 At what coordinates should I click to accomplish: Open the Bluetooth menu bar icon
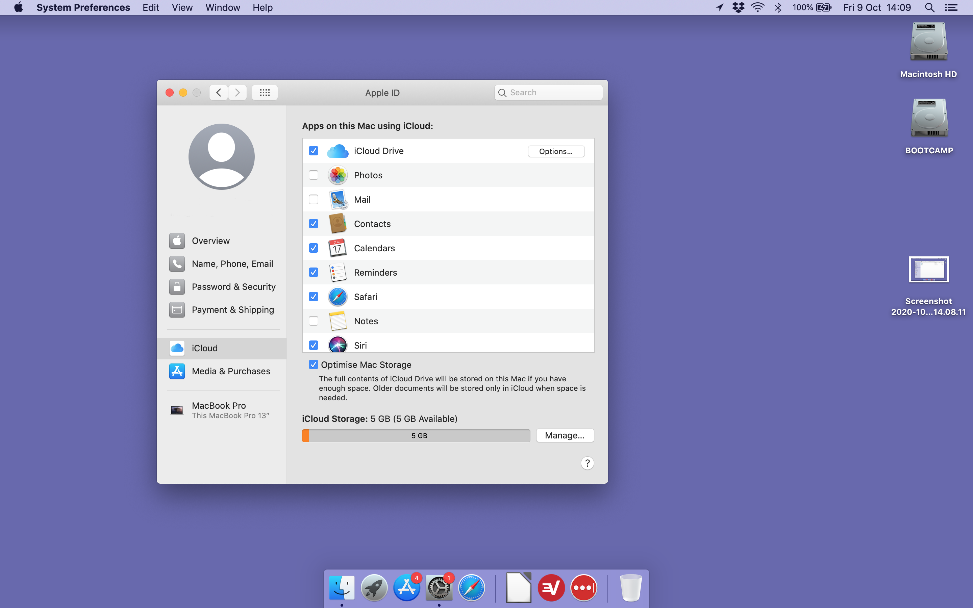(x=778, y=7)
